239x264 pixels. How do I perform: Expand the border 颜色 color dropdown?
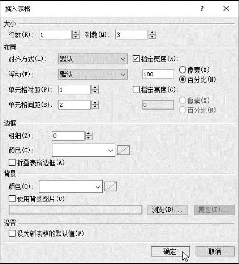click(84, 150)
